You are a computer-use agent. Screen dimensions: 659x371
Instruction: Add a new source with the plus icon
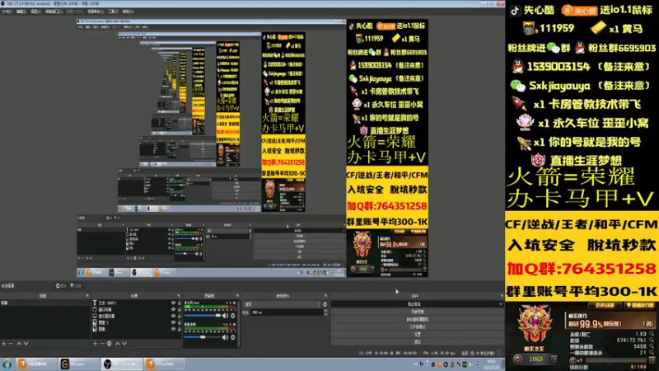(95, 344)
